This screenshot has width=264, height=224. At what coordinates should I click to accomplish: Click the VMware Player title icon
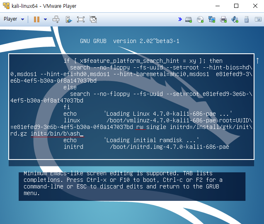pyautogui.click(x=6, y=6)
